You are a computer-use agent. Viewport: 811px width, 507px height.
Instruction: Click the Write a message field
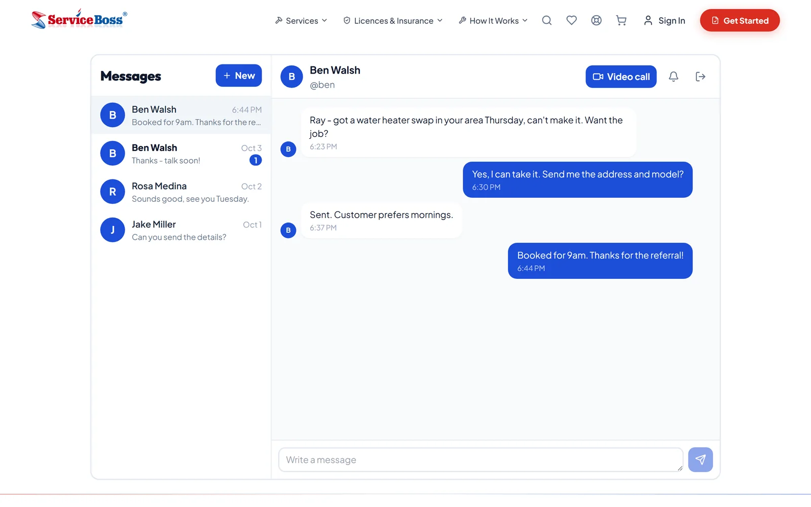click(x=481, y=460)
